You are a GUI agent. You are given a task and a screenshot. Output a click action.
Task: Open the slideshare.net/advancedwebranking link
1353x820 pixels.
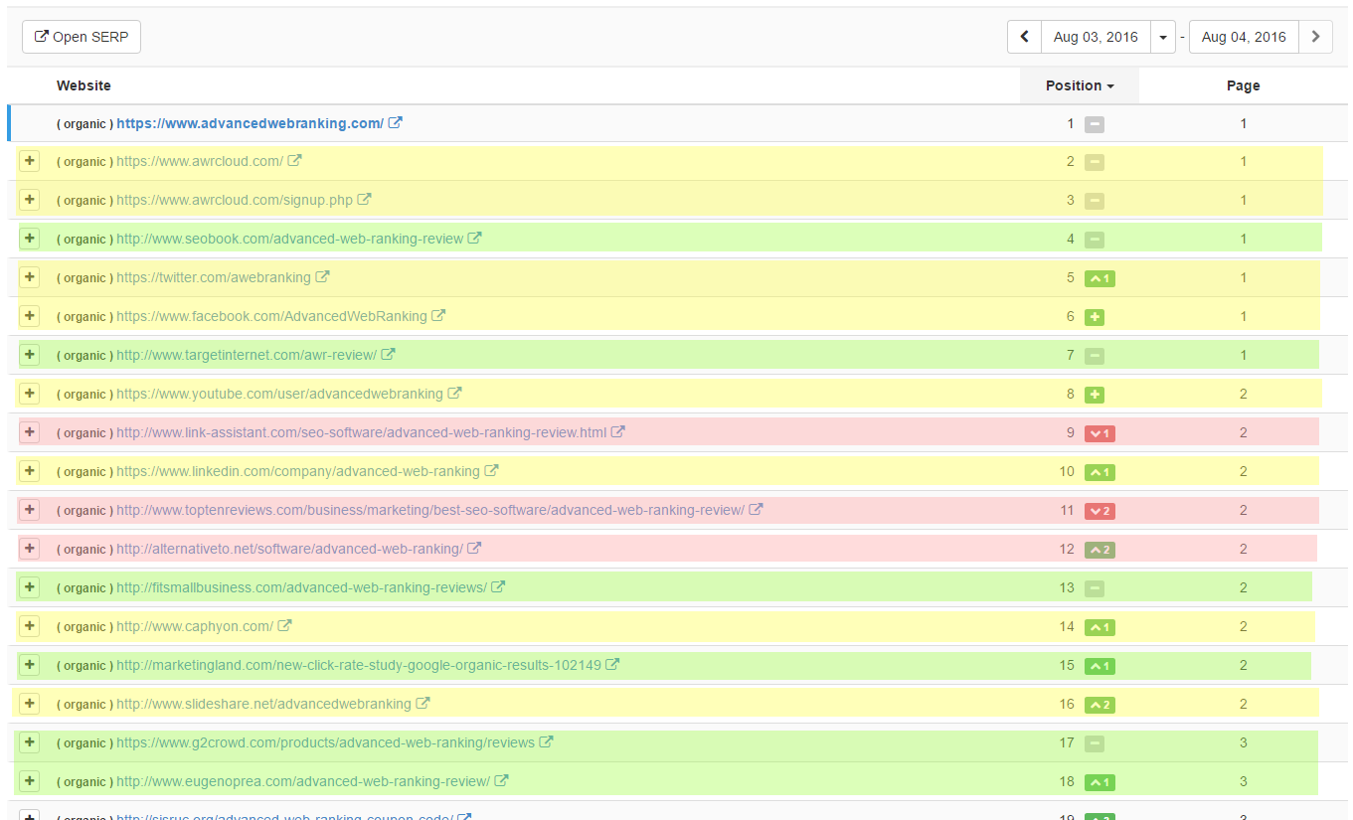pos(263,704)
